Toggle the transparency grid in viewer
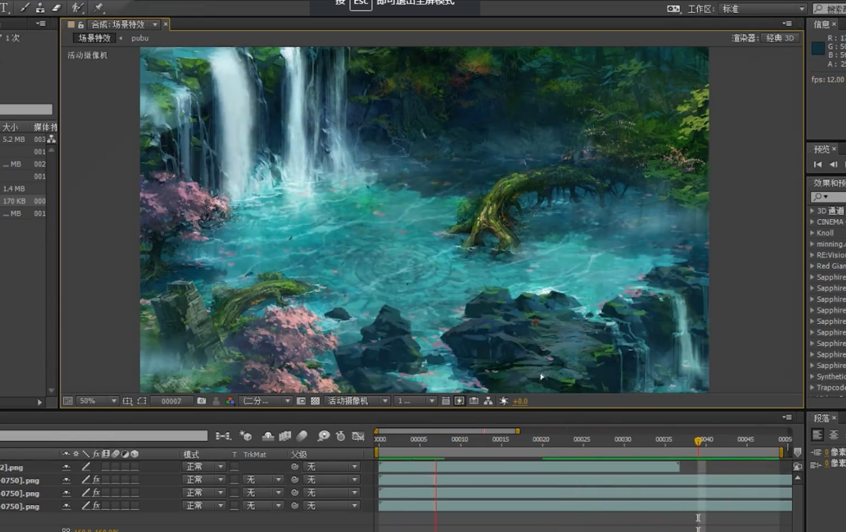 click(315, 401)
